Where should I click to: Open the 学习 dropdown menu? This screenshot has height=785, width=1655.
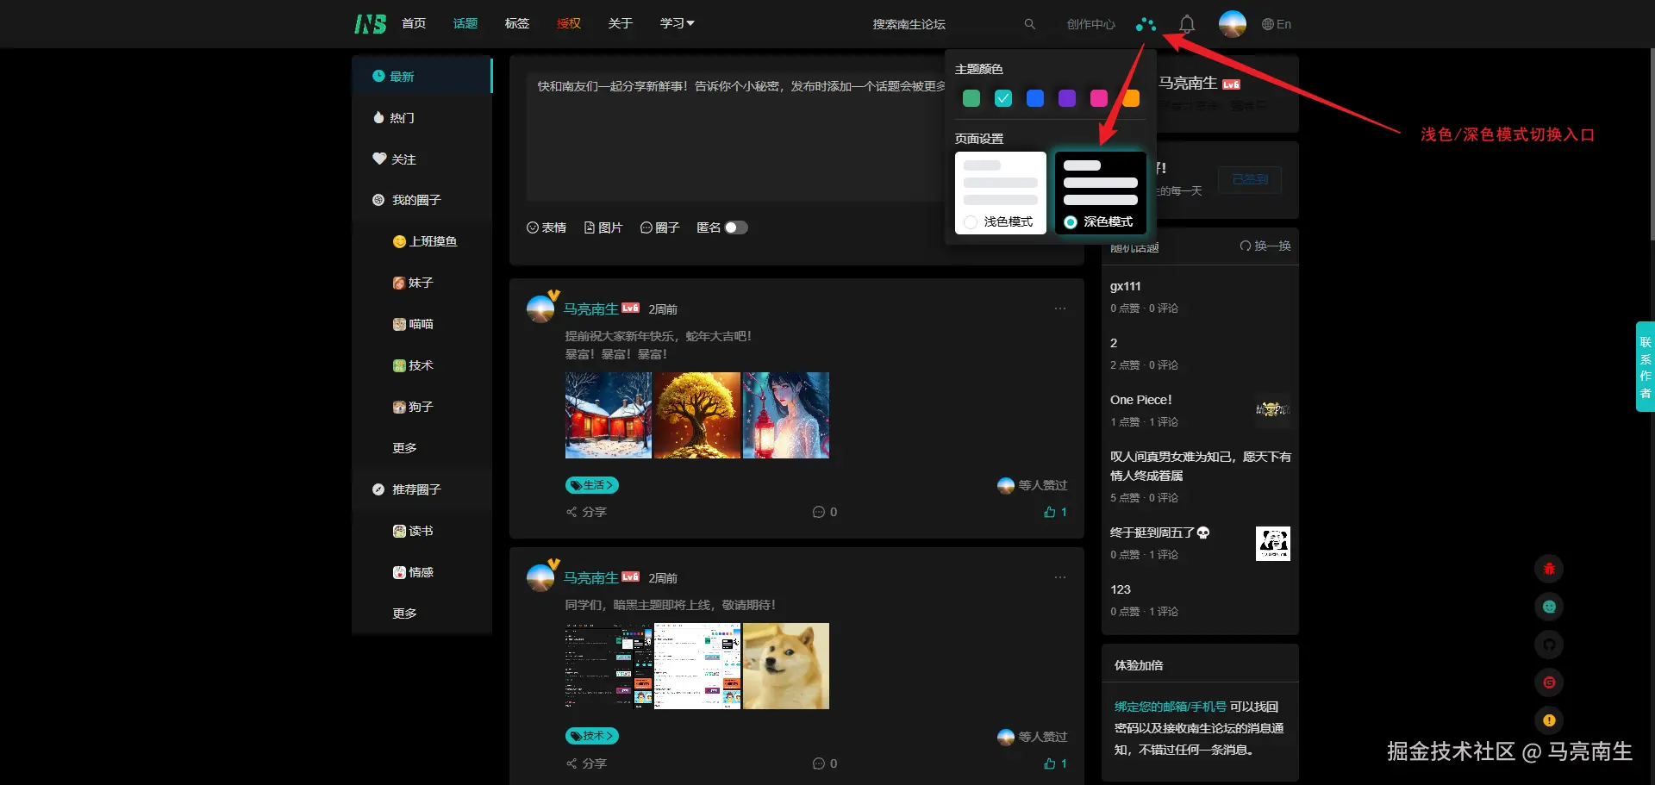677,23
